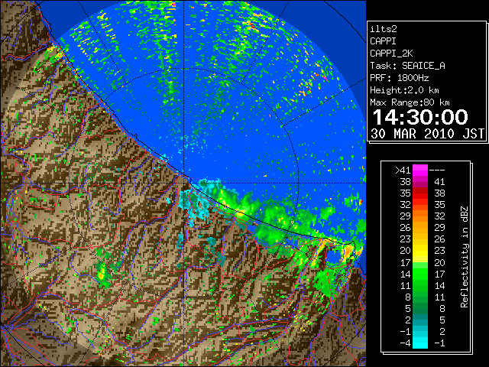
Task: Click the 'Max Range:80 km' text
Action: pos(410,102)
